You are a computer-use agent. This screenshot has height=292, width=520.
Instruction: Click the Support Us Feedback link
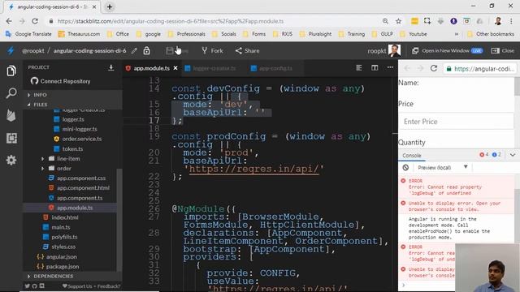tap(91, 286)
